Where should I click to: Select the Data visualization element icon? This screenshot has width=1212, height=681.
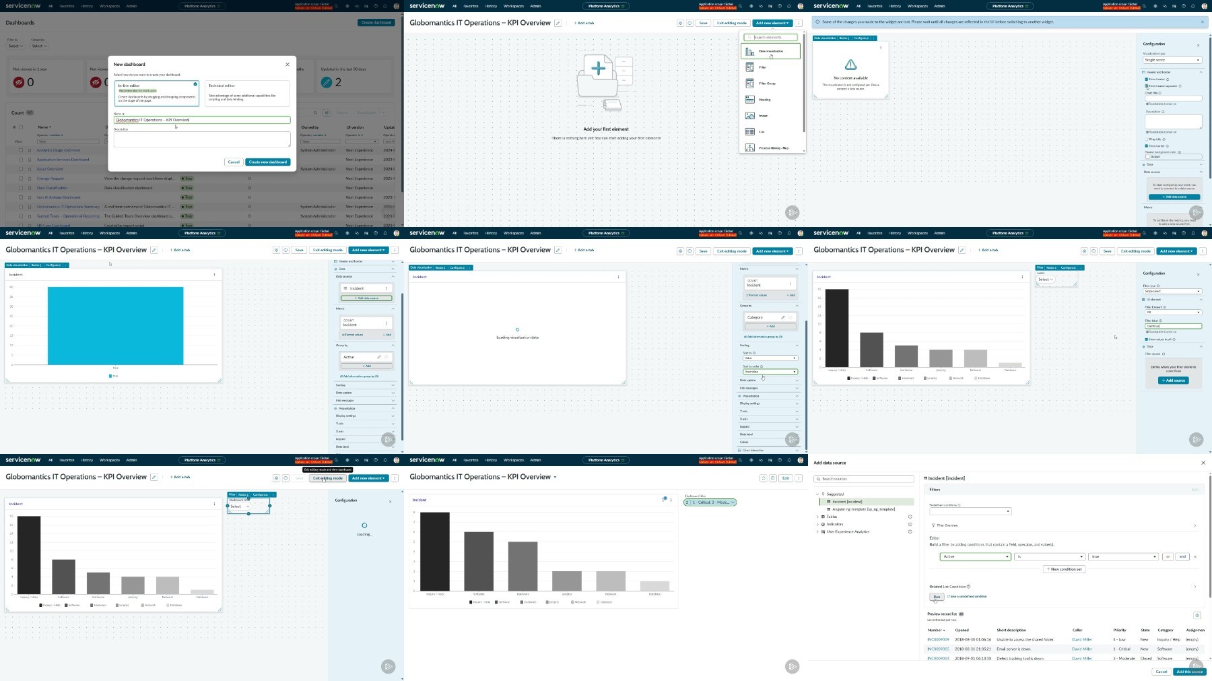749,51
